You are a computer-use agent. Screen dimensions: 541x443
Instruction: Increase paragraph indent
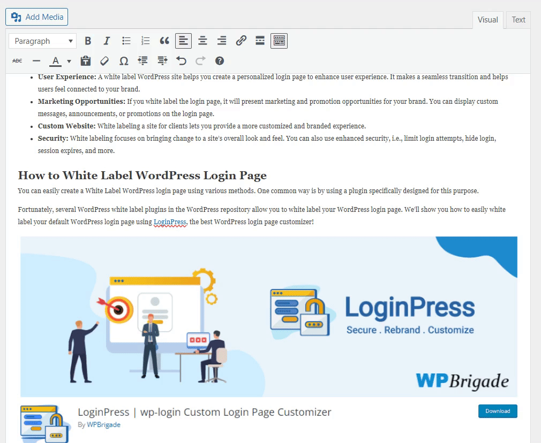tap(162, 61)
